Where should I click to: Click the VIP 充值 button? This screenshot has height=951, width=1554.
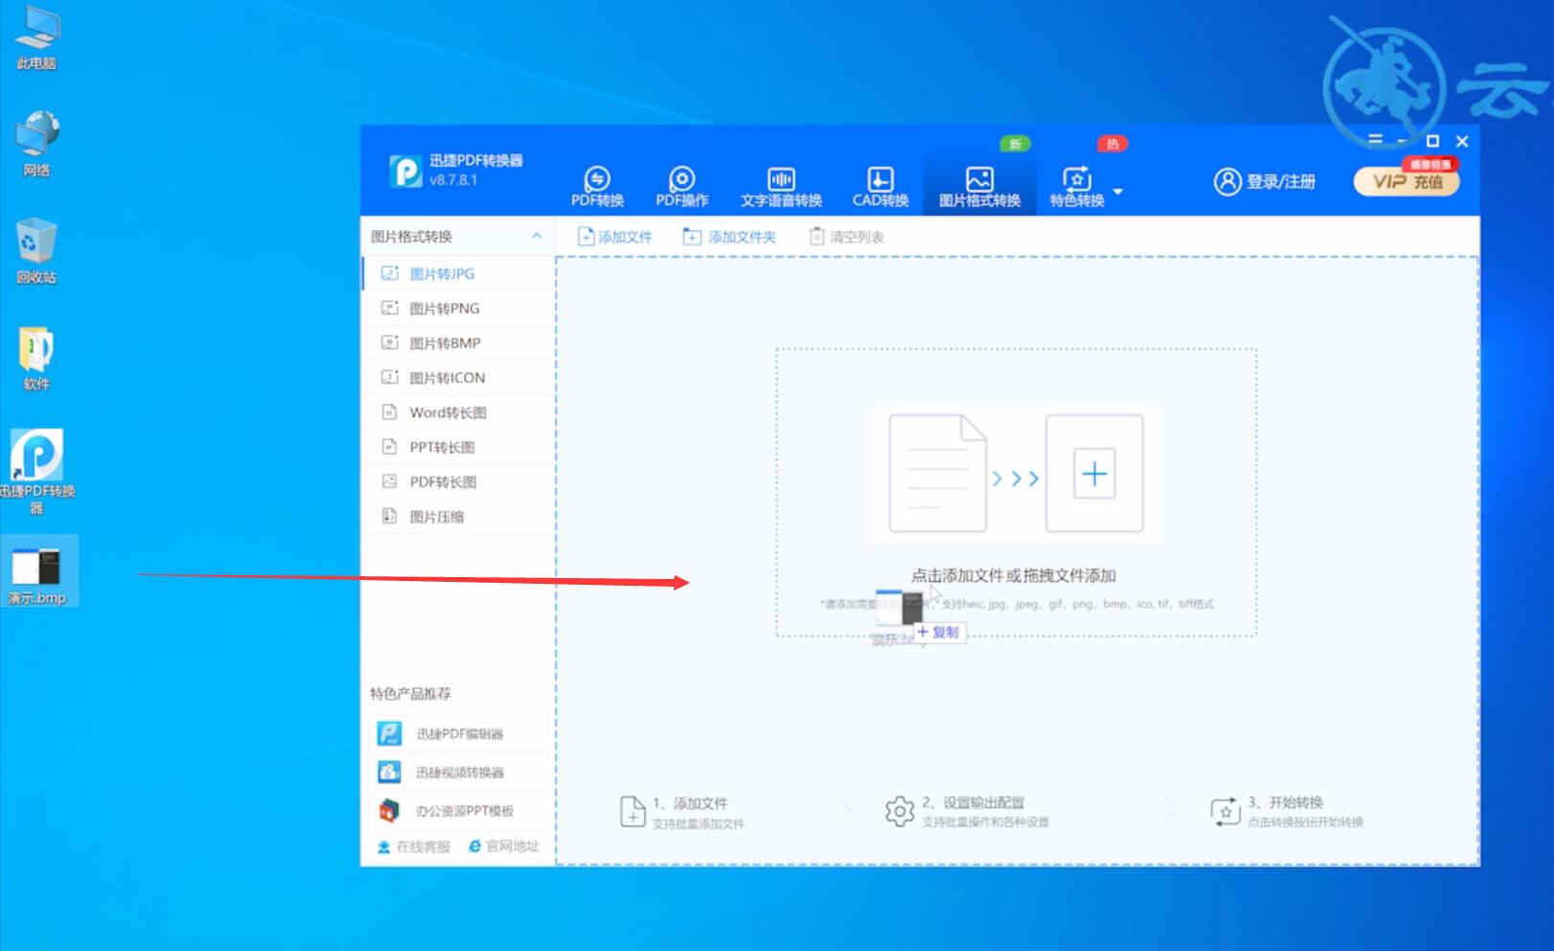[x=1406, y=181]
